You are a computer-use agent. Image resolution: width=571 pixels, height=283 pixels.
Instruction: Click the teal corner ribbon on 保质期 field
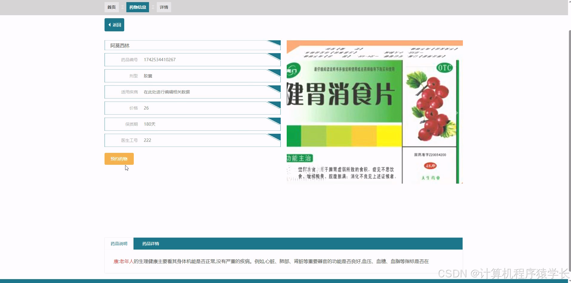click(275, 120)
